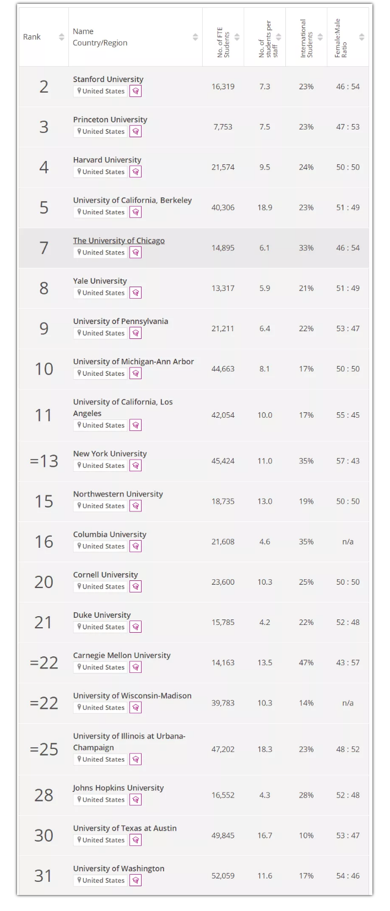Click United States tag under Cornell University
This screenshot has height=911, width=390.
pos(101,587)
